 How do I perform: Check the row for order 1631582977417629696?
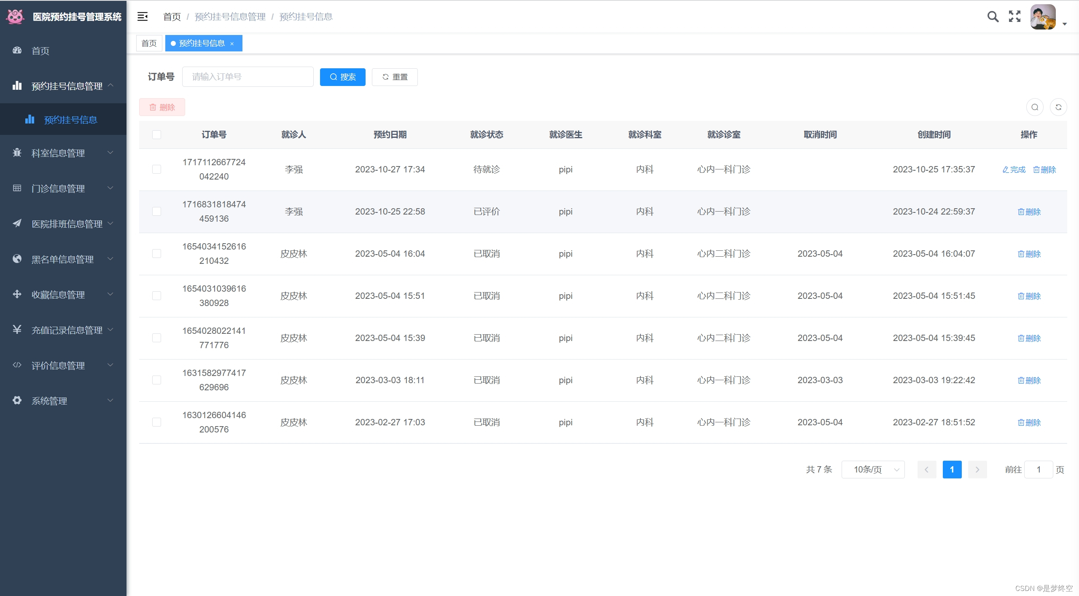click(x=156, y=380)
